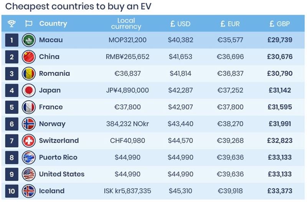Select the Local currency column header
This screenshot has height=202, width=307.
(126, 24)
